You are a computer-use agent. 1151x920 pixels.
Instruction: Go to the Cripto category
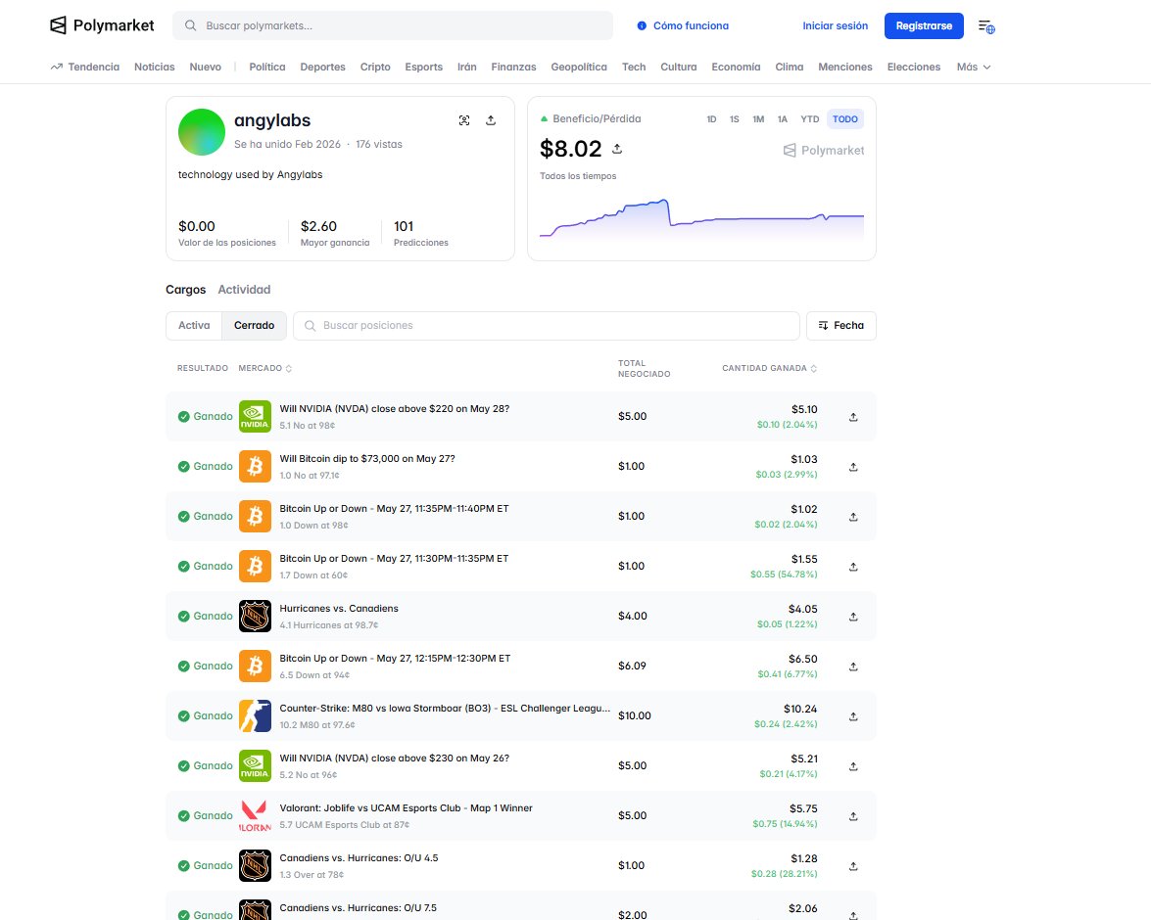375,67
